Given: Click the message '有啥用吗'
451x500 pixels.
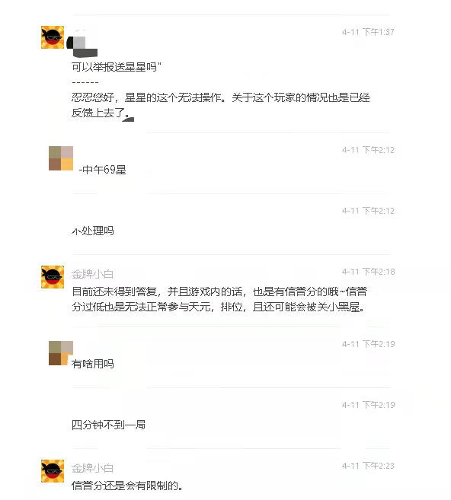Looking at the screenshot, I should 93,364.
